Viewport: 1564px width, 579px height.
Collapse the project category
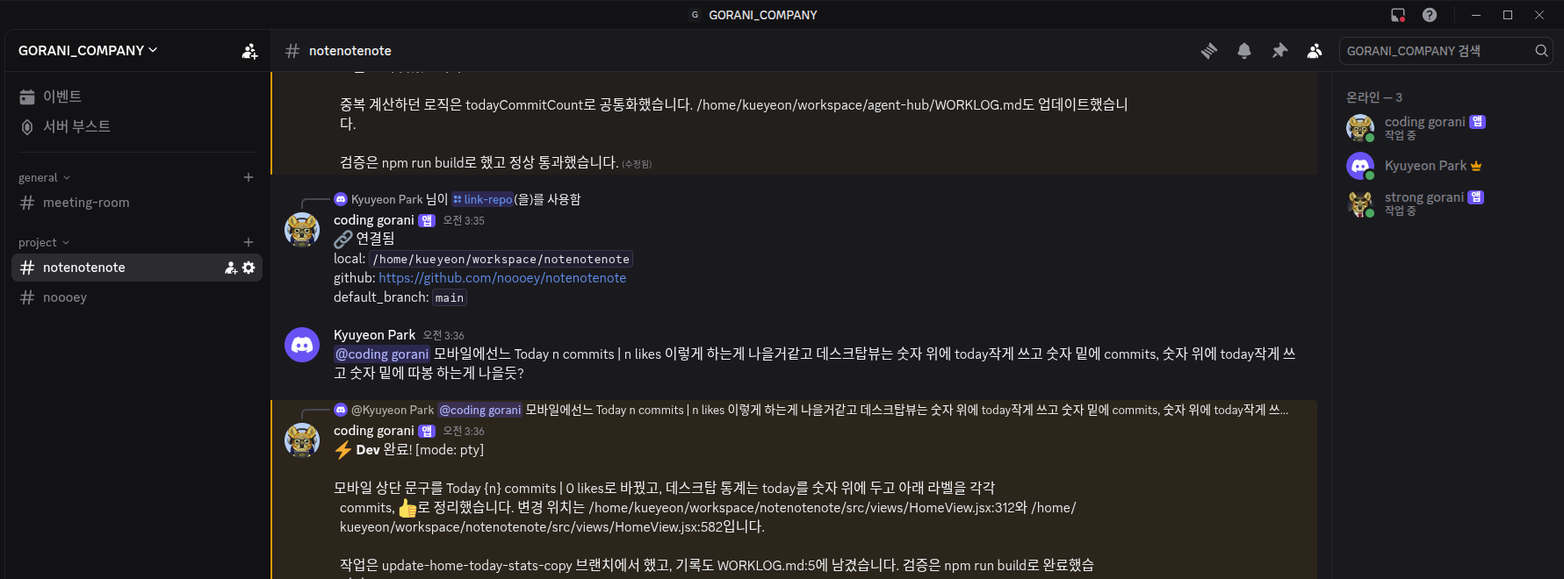(44, 242)
